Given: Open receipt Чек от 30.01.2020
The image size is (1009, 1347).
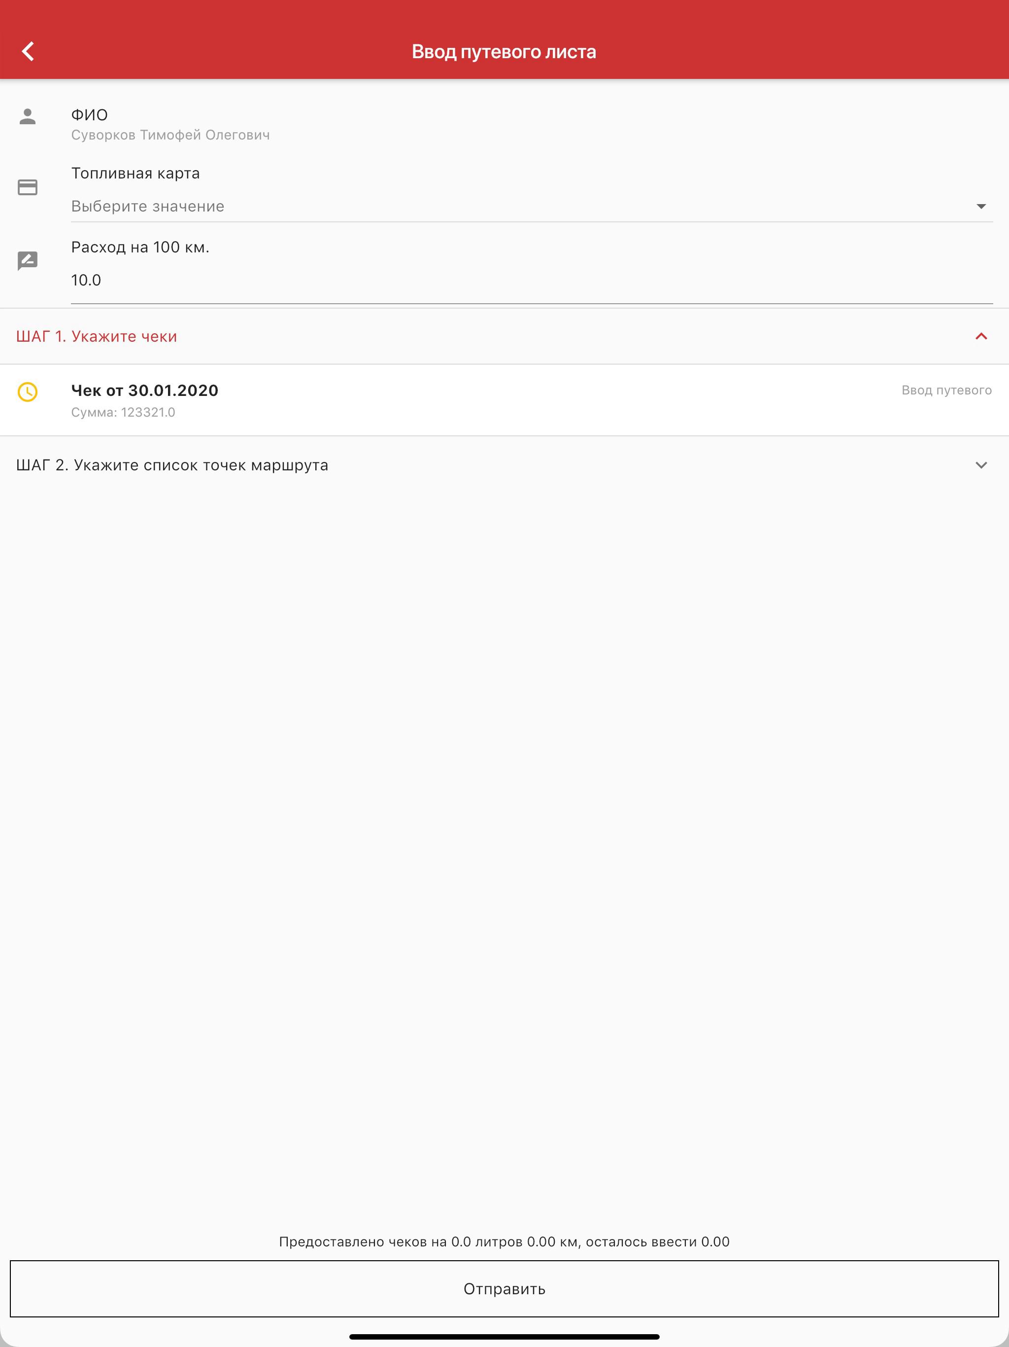Looking at the screenshot, I should coord(504,400).
